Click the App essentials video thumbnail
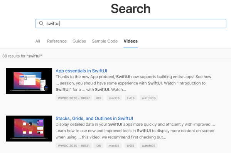This screenshot has width=231, height=153. point(29,81)
